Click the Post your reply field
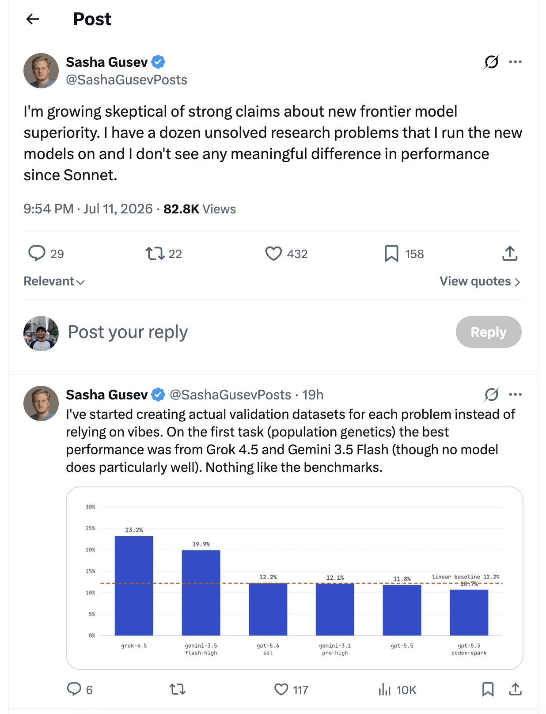The image size is (546, 714). [x=256, y=332]
